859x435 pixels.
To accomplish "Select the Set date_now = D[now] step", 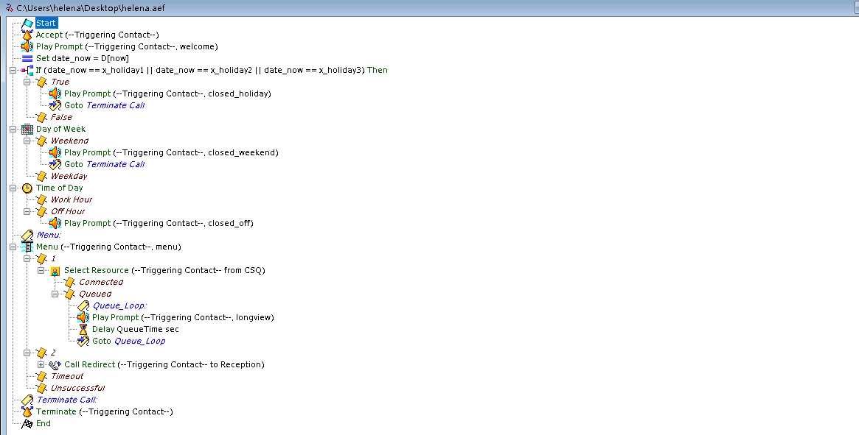I will [x=83, y=58].
